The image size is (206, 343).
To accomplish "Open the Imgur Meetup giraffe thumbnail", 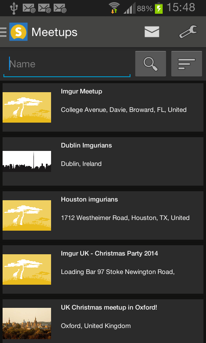I will point(27,107).
